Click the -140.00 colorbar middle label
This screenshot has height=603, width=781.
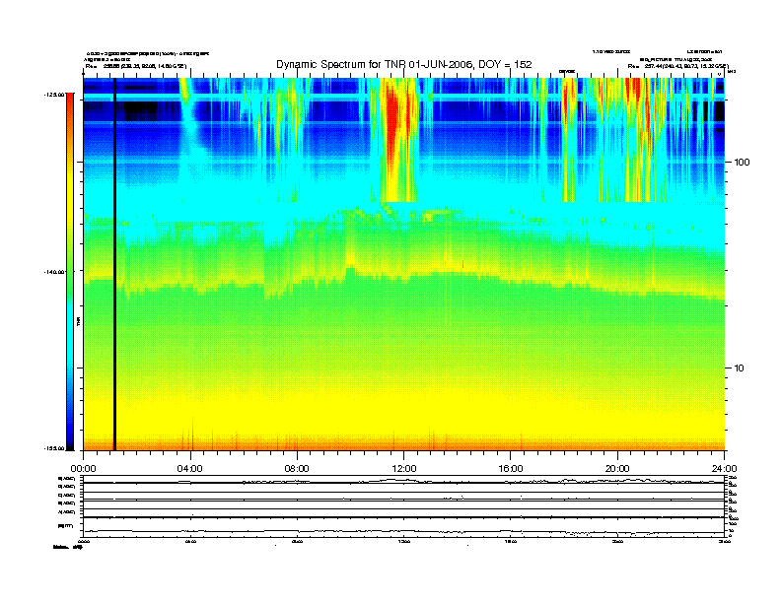coord(54,272)
